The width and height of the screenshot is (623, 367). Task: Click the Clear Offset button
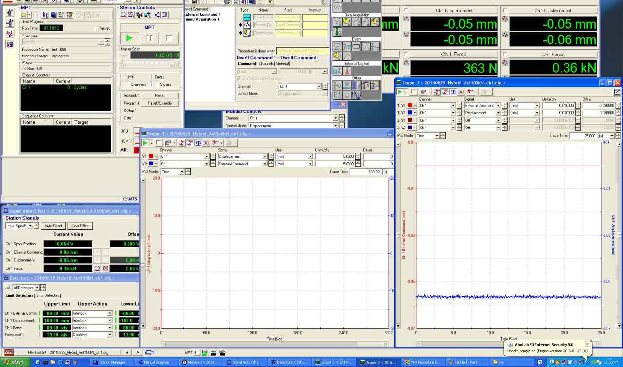(80, 226)
